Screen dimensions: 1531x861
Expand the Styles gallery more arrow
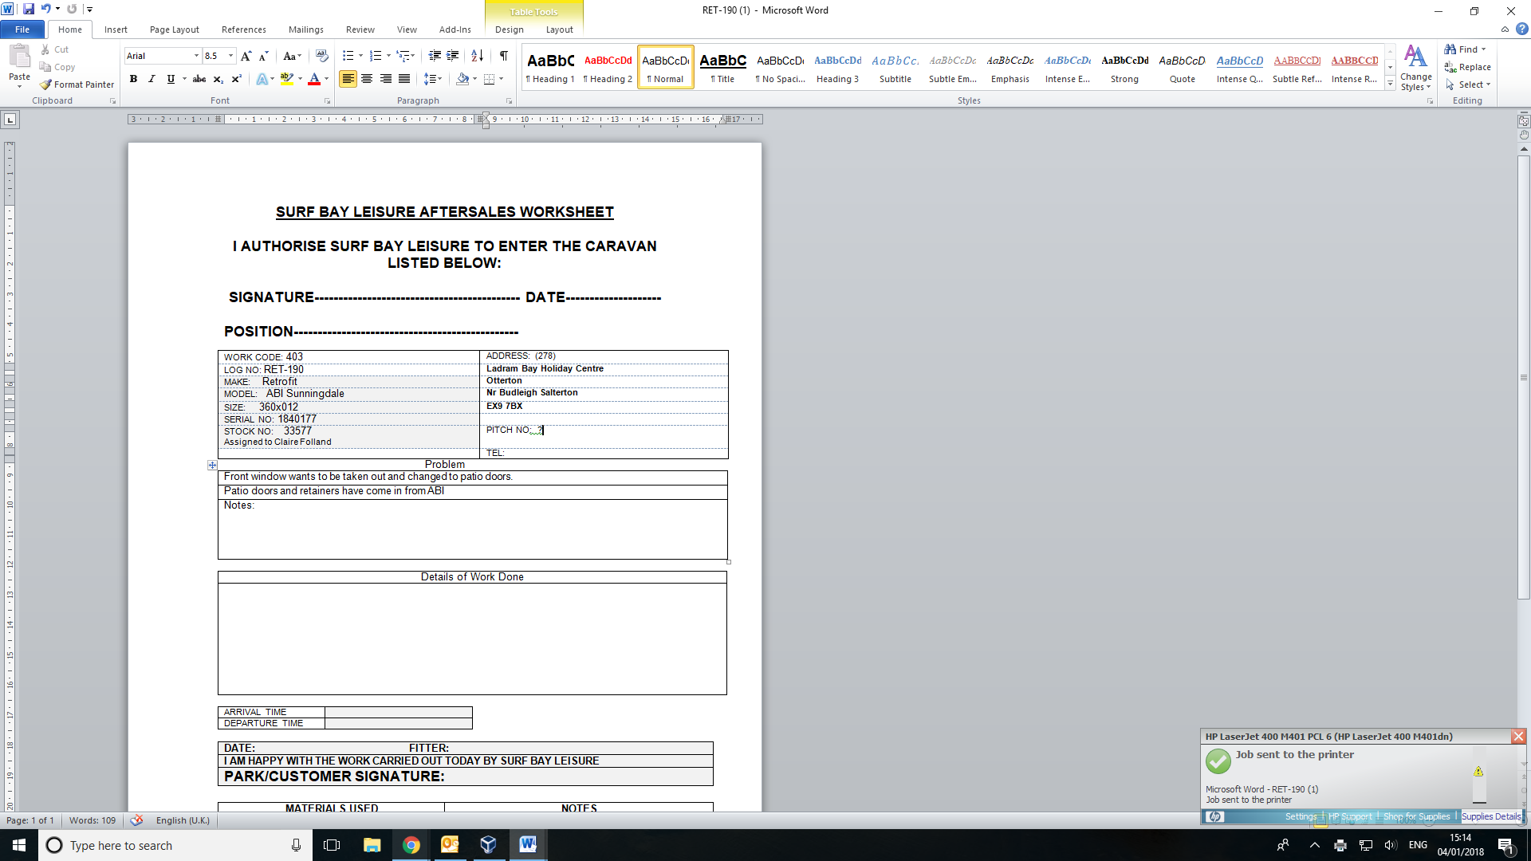1390,84
